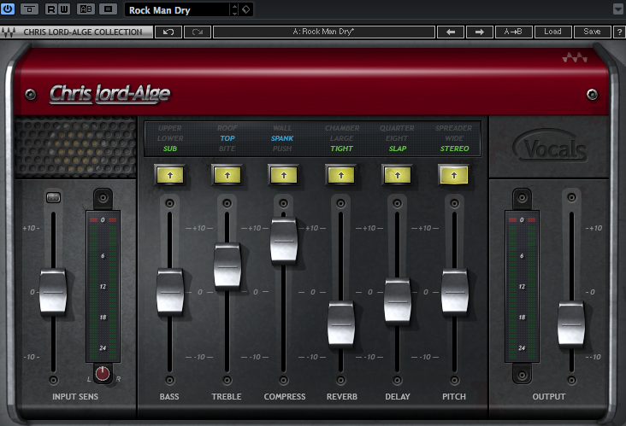626x426 pixels.
Task: Click the REVERB label under the fader
Action: click(x=342, y=396)
